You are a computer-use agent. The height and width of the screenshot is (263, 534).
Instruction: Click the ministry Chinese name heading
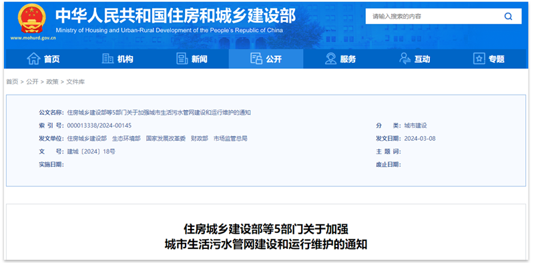point(176,15)
